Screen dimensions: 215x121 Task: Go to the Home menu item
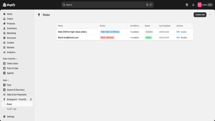(9, 14)
